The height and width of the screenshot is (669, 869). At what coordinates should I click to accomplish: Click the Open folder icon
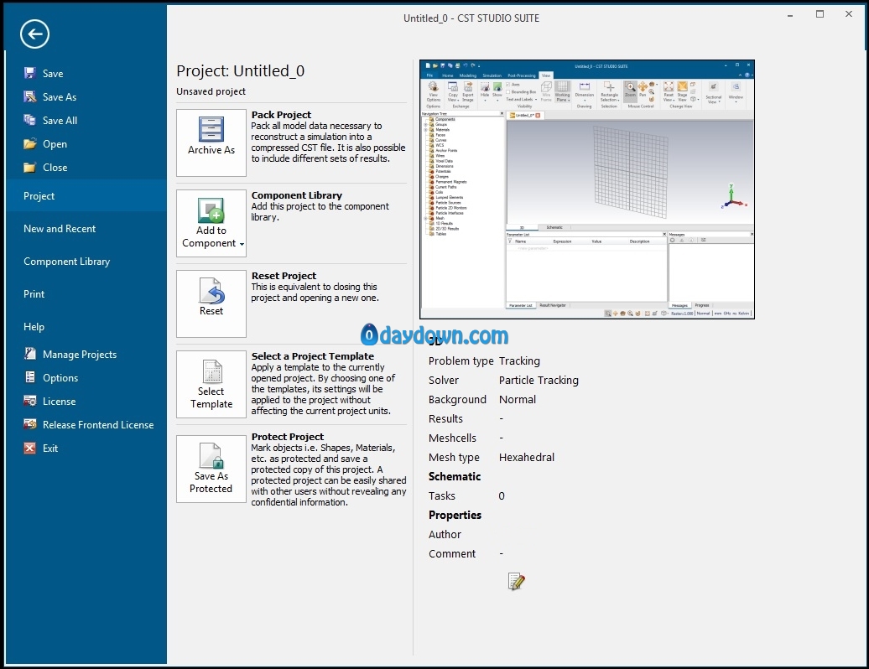point(30,144)
